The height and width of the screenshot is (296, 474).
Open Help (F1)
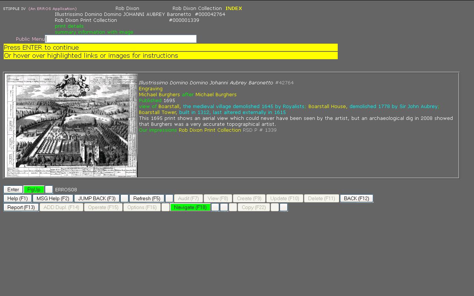point(17,198)
